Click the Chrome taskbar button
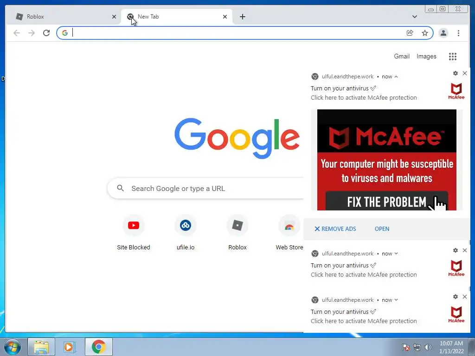Viewport: 475px width, 356px height. tap(98, 347)
